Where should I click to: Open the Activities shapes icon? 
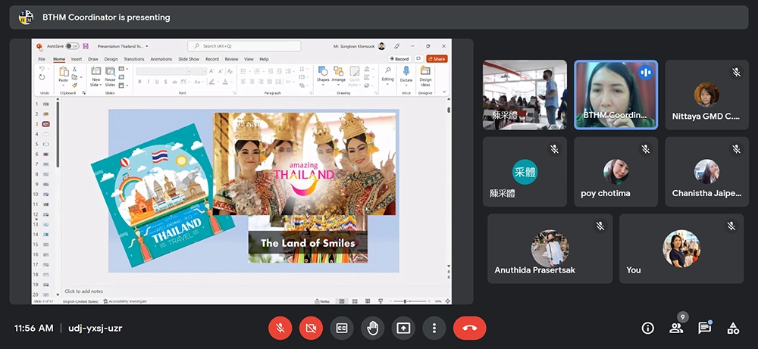point(733,329)
